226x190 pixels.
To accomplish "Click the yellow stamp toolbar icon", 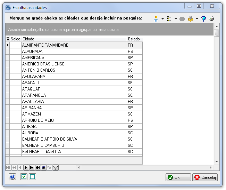I will click(191, 19).
